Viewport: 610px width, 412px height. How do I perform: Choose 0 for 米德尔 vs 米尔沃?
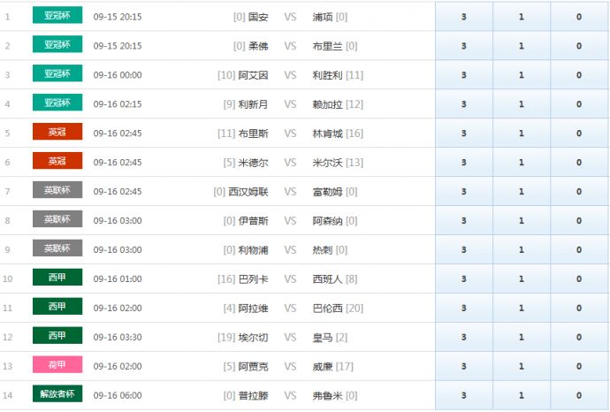pos(579,162)
